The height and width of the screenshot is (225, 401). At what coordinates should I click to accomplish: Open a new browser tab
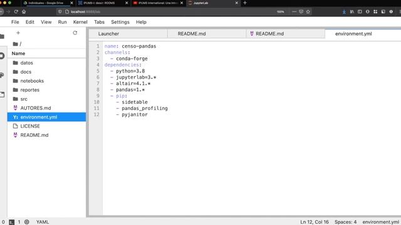pyautogui.click(x=245, y=2)
